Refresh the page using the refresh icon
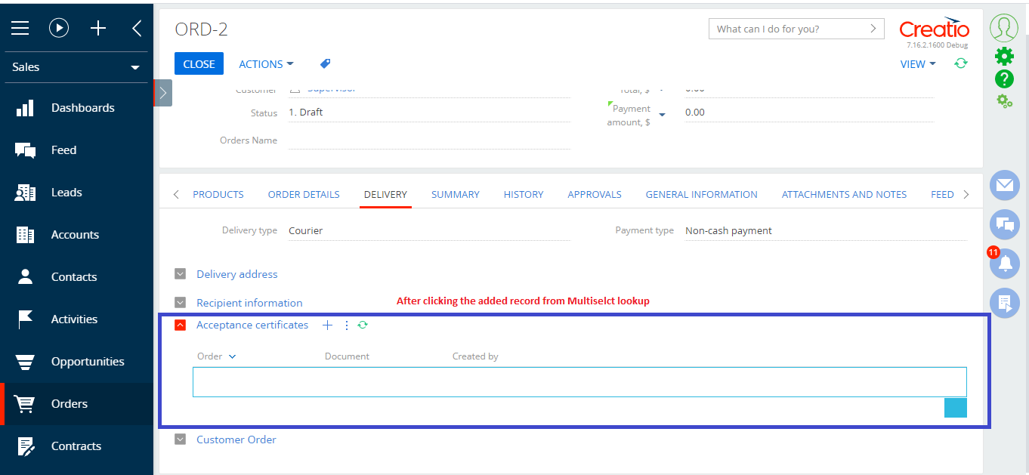Viewport: 1029px width, 475px height. 960,64
